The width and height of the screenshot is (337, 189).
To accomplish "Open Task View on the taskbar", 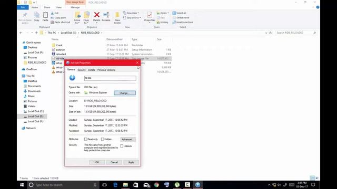I will tap(105, 185).
